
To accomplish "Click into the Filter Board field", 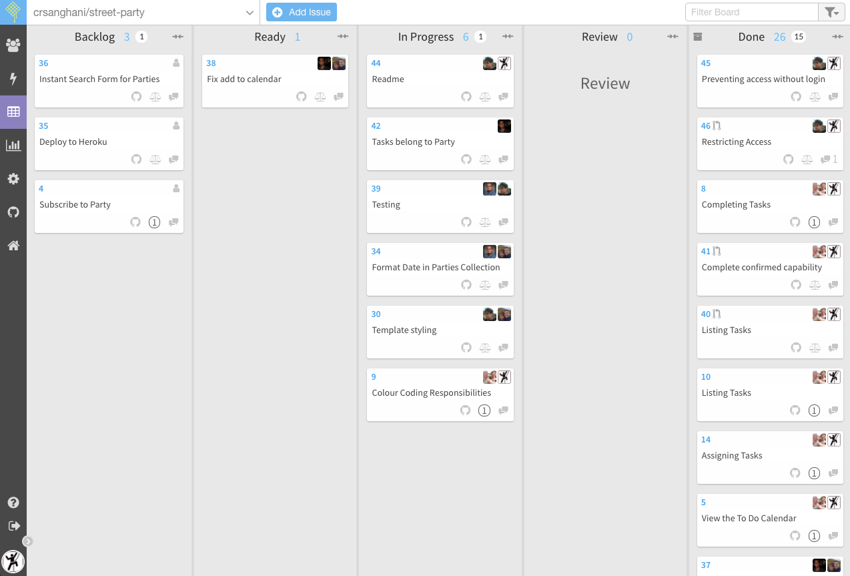I will click(752, 12).
